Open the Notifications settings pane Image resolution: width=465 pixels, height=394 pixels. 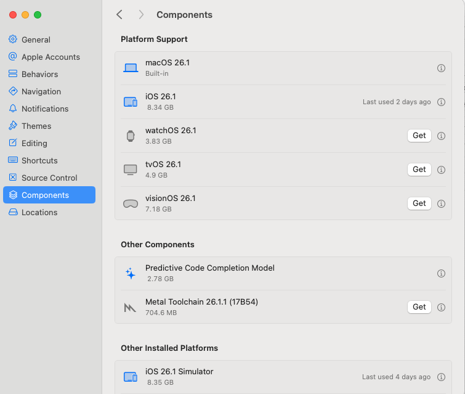49,109
